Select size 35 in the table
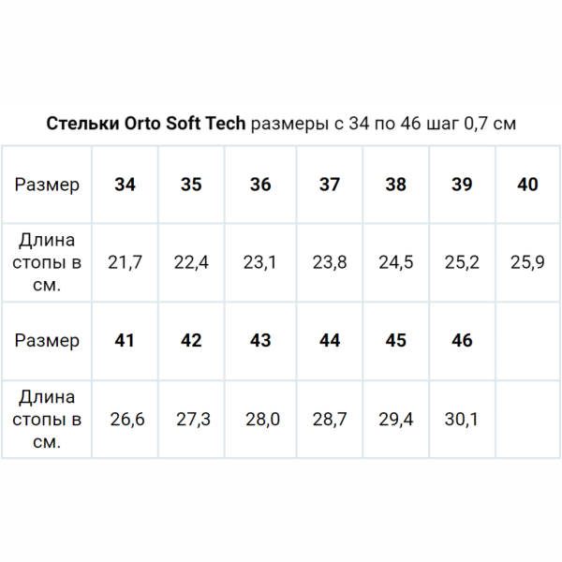 click(x=191, y=185)
